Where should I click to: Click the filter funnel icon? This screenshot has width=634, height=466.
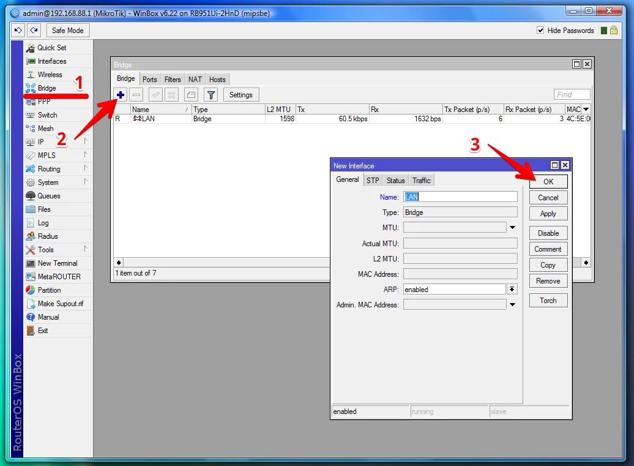pyautogui.click(x=211, y=95)
